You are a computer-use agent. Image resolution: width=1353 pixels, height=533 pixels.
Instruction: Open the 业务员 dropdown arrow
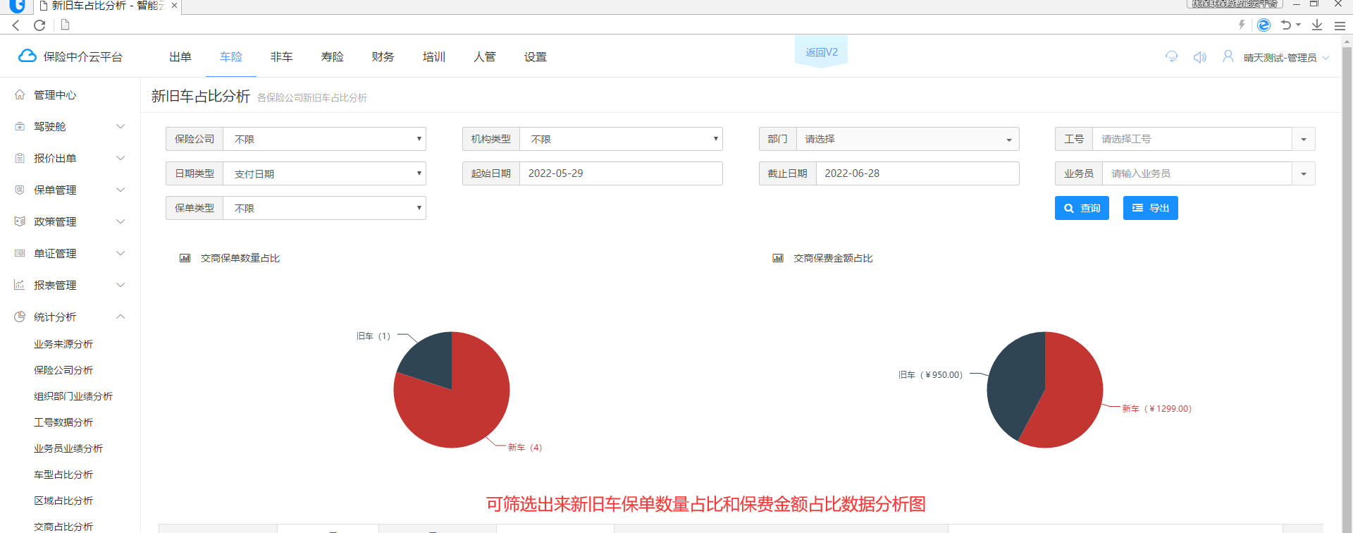tap(1304, 173)
